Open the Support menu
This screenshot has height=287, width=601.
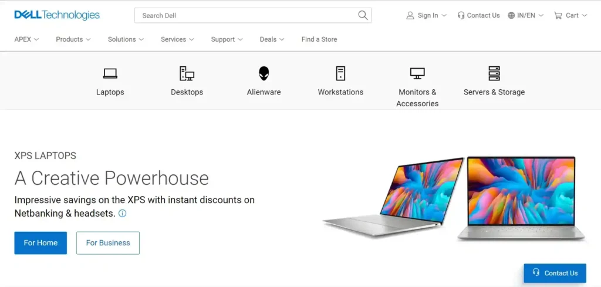pos(227,39)
